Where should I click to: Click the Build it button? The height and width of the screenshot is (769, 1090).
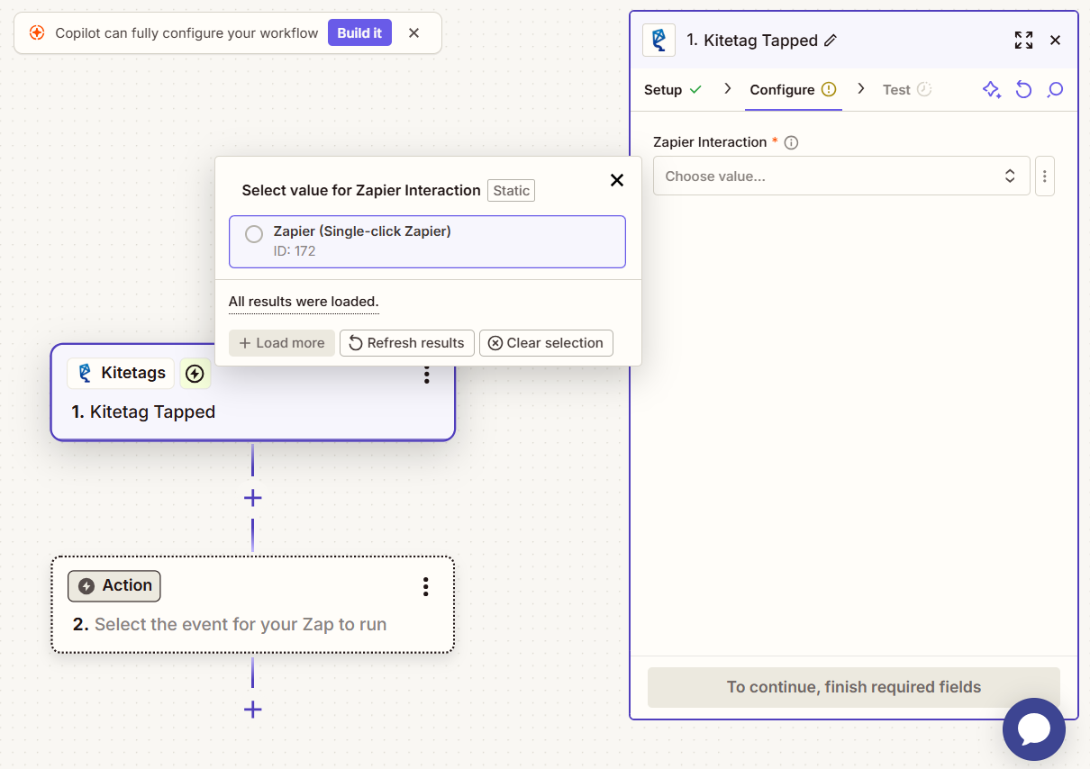tap(359, 33)
